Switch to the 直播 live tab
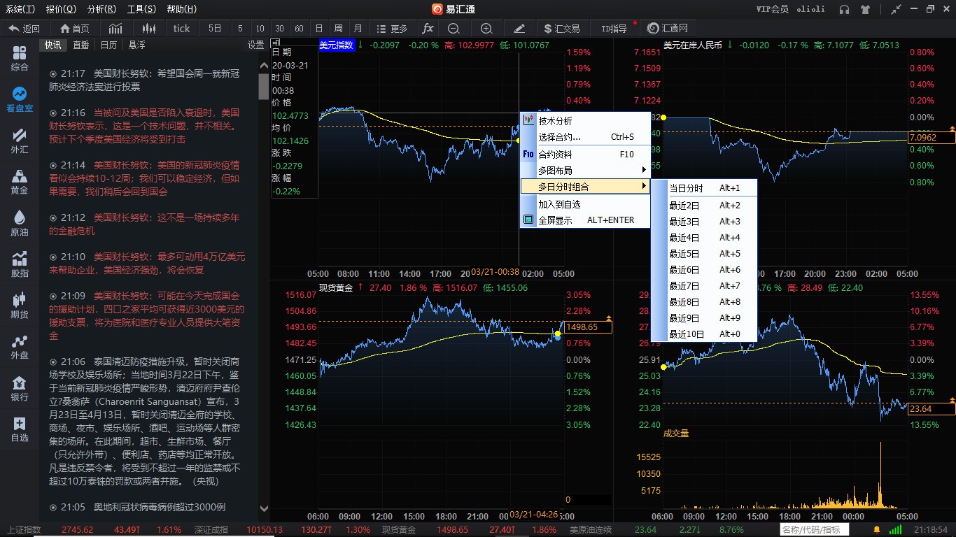 tap(81, 45)
